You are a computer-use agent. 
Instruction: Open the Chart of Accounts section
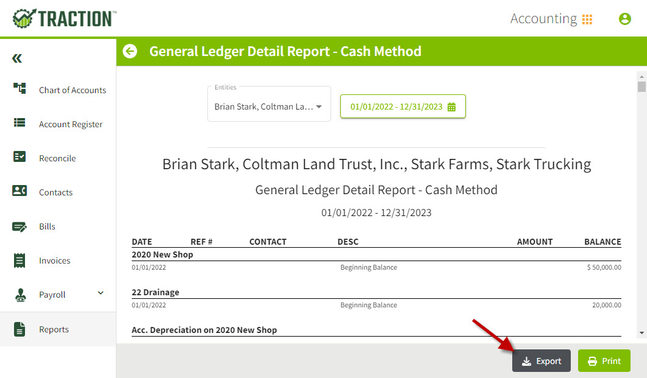(x=72, y=89)
